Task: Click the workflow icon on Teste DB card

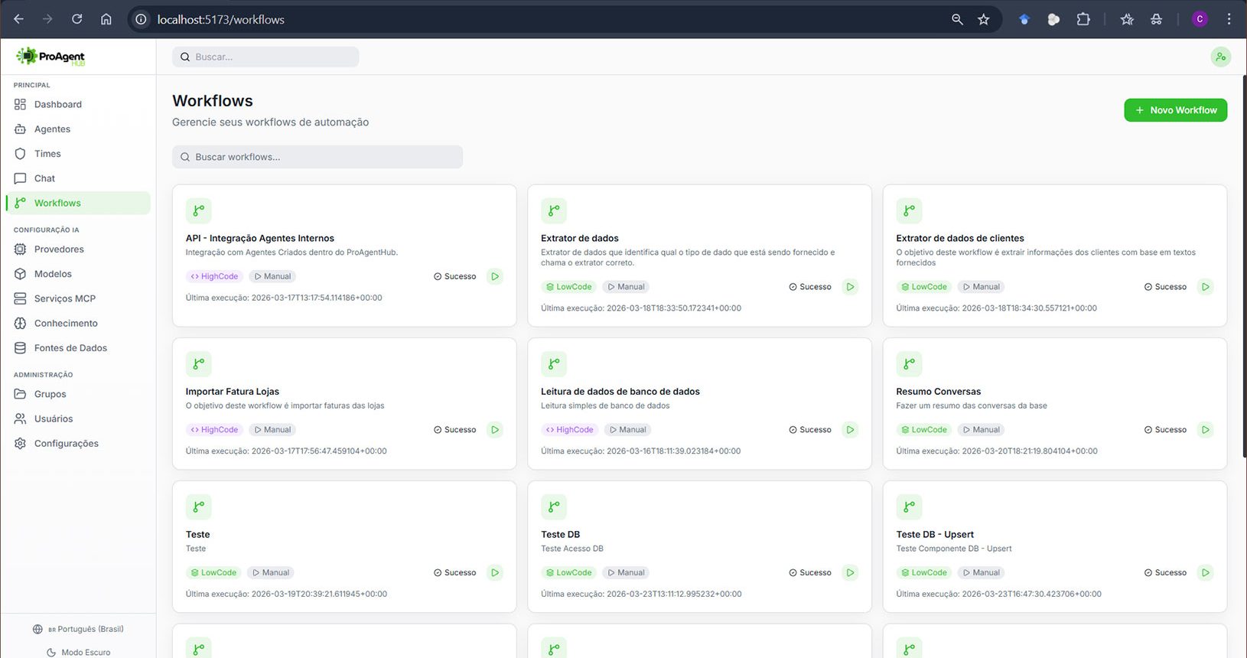Action: coord(554,507)
